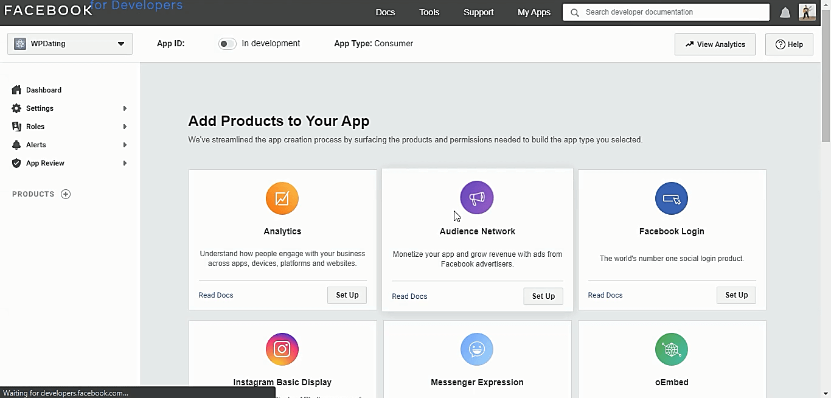Screen dimensions: 831x398
Task: Open notifications bell in top bar
Action: [785, 12]
